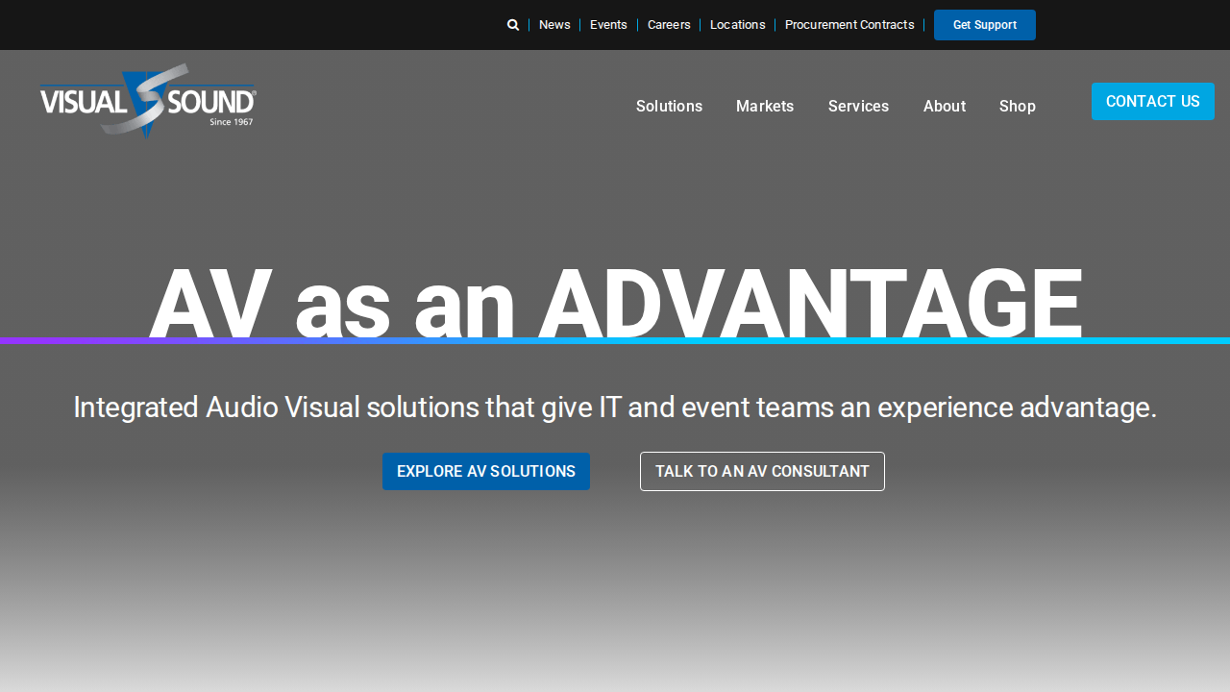
Task: Click the Contact Us button
Action: pos(1153,102)
